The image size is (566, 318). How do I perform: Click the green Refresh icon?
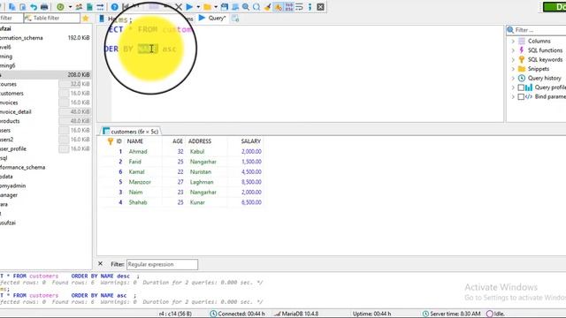tap(60, 7)
